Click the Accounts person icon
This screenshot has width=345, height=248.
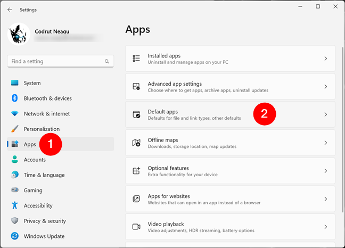15,160
